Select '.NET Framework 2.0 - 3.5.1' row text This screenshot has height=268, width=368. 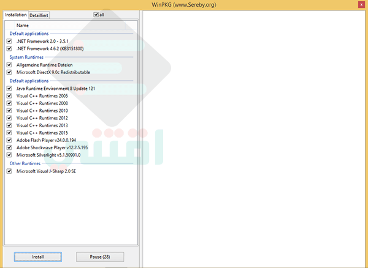[42, 41]
